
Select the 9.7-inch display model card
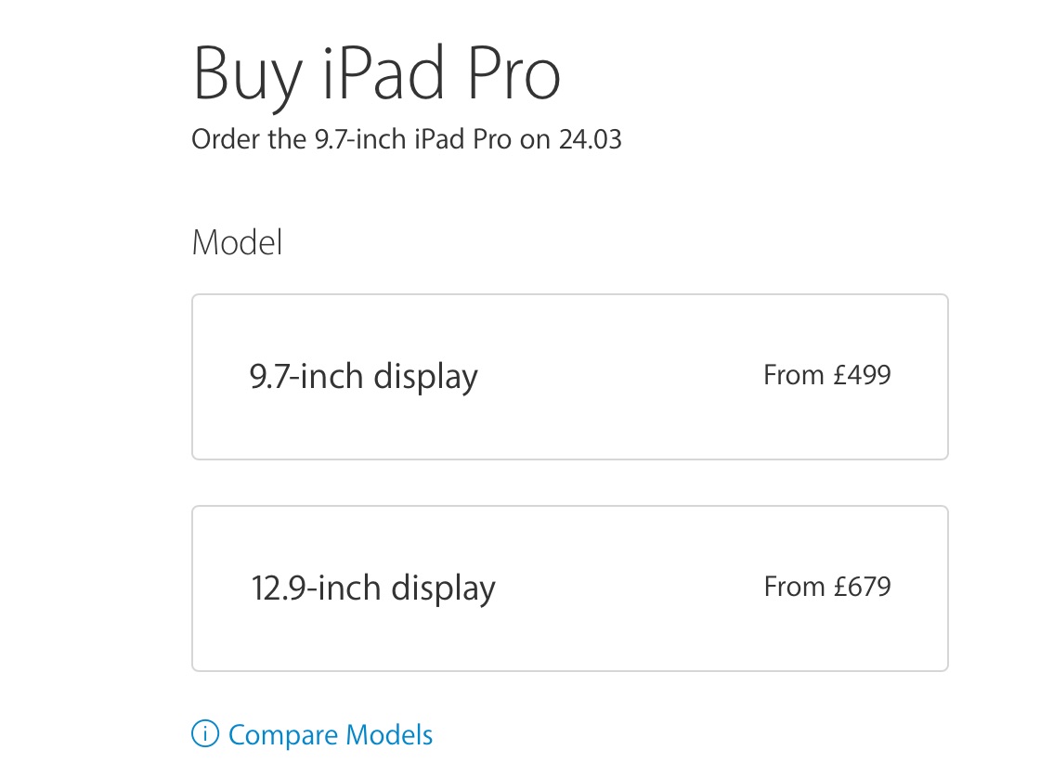[x=569, y=377]
